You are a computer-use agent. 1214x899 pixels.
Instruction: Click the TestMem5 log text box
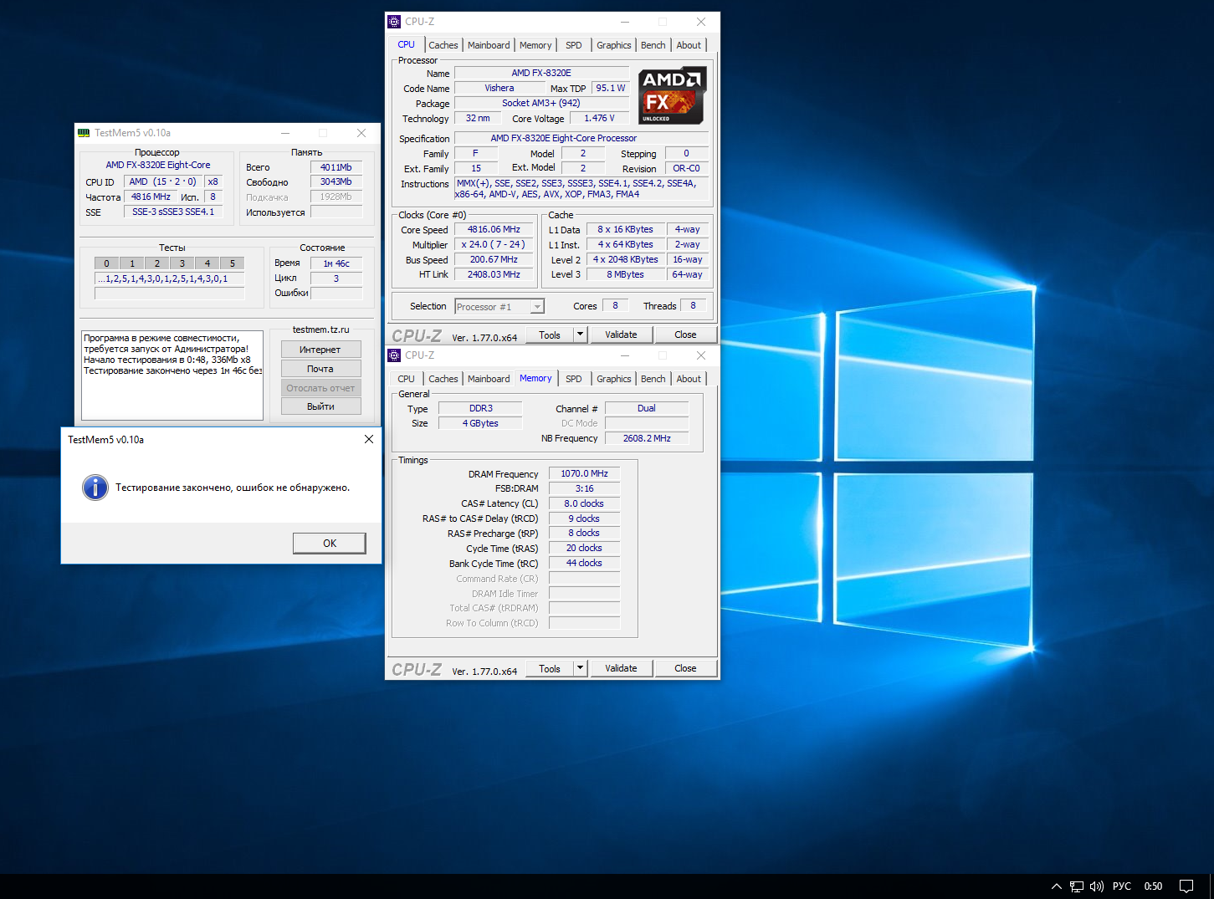(172, 375)
